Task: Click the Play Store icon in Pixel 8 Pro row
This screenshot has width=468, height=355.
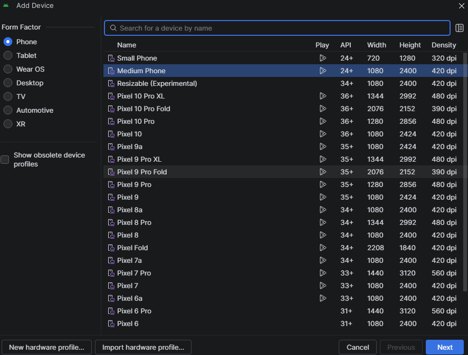Action: pos(323,222)
